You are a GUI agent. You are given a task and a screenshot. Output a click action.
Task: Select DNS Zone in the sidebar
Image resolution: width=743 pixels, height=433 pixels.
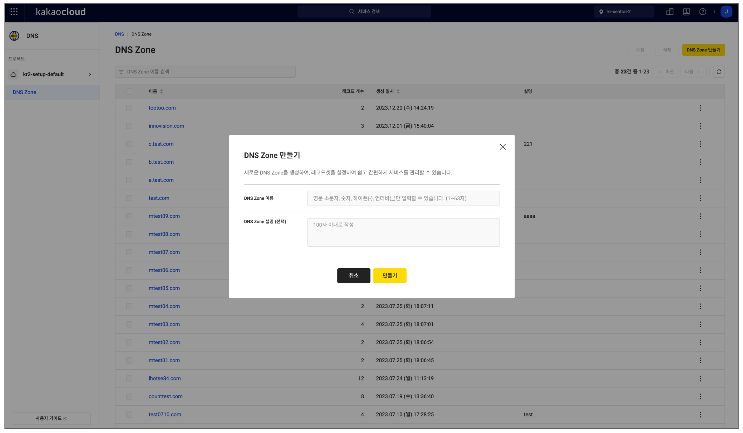click(x=52, y=92)
